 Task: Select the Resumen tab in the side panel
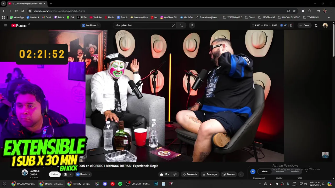tap(280, 172)
